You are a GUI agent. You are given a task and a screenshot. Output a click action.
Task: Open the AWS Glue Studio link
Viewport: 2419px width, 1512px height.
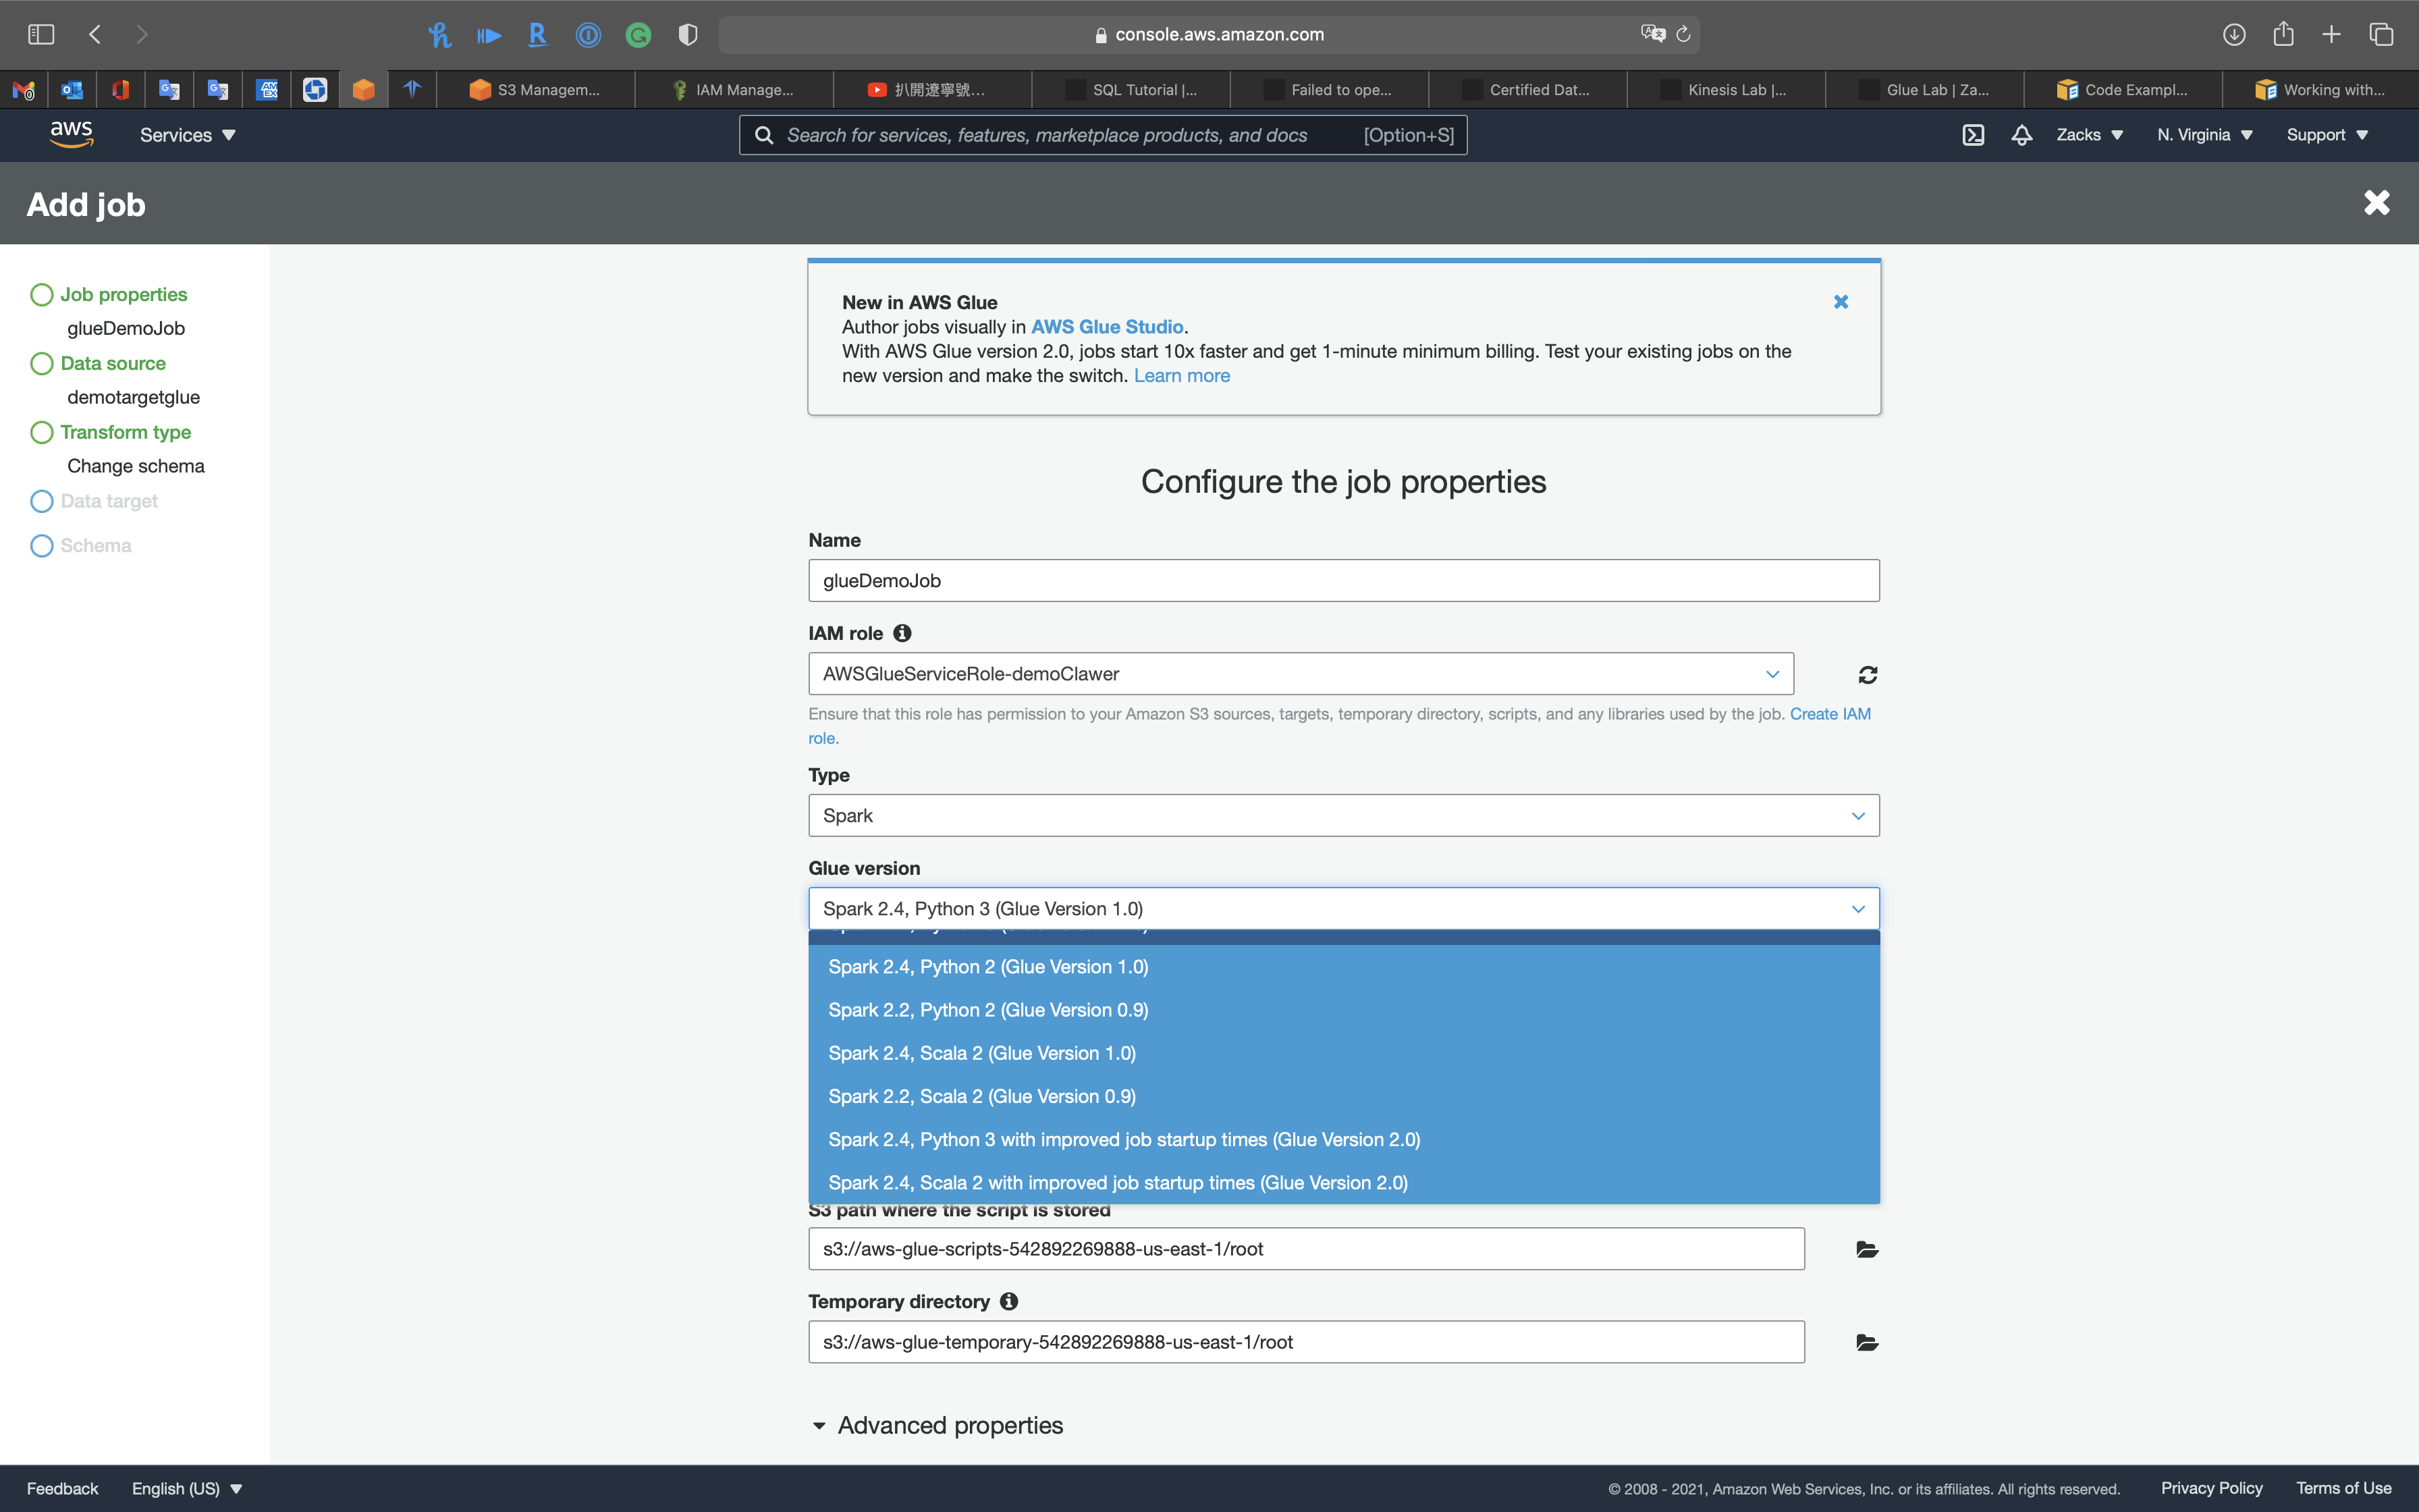(x=1106, y=327)
